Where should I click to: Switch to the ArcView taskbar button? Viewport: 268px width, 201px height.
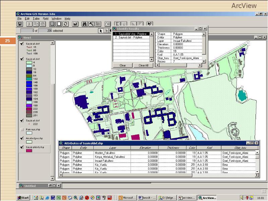207,198
